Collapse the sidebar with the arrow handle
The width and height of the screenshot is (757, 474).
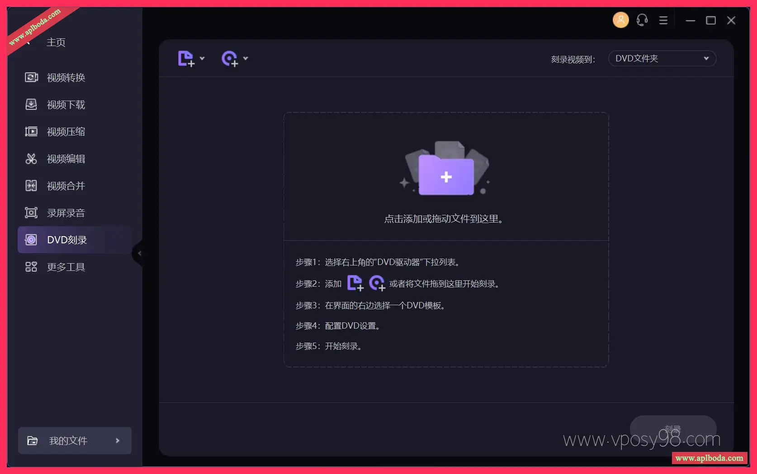pos(139,253)
